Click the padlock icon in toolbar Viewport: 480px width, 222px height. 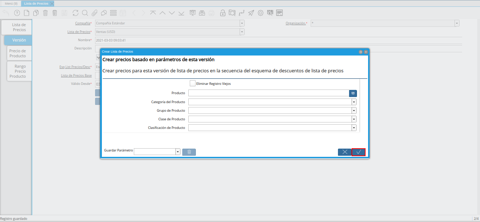coord(223,13)
